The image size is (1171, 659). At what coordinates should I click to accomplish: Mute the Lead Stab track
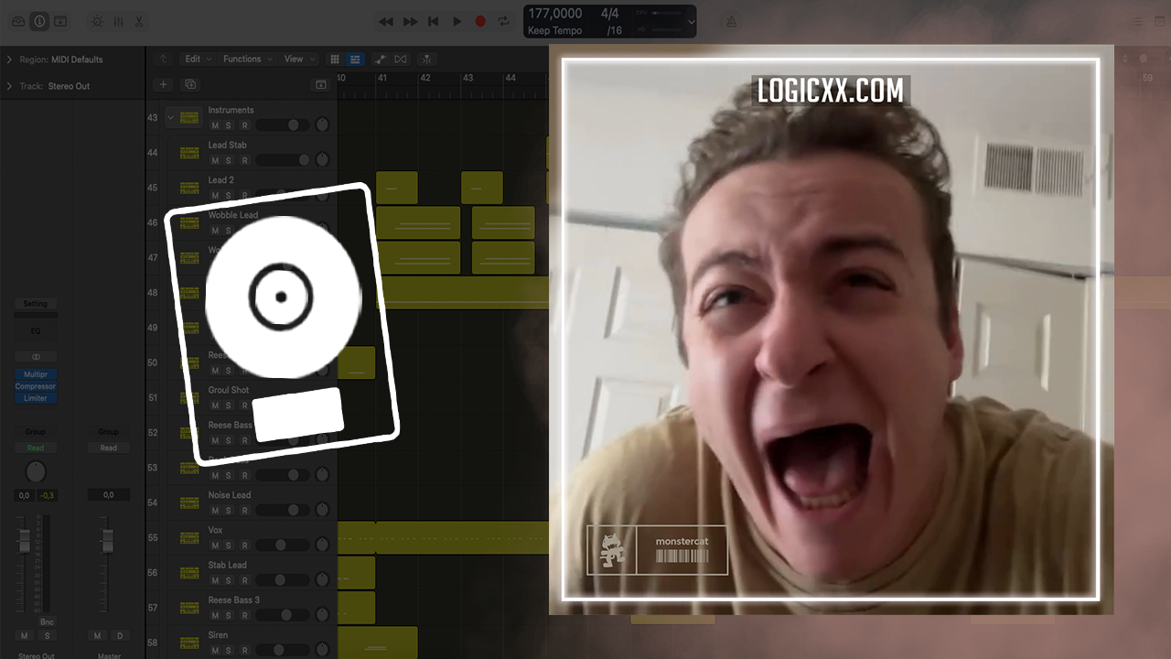[x=215, y=160]
